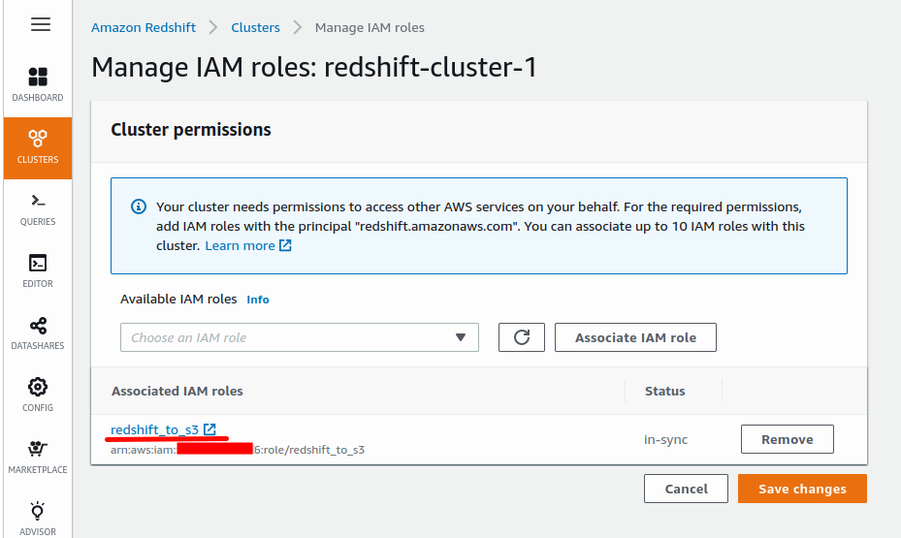Click the Associated IAM roles column header
The image size is (901, 538).
pyautogui.click(x=177, y=391)
